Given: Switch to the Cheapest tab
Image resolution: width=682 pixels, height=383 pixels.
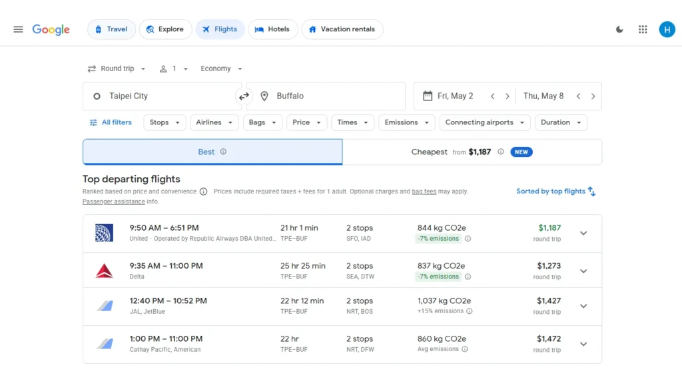Looking at the screenshot, I should [x=472, y=152].
